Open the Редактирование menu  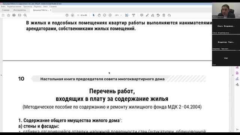pos(14,7)
